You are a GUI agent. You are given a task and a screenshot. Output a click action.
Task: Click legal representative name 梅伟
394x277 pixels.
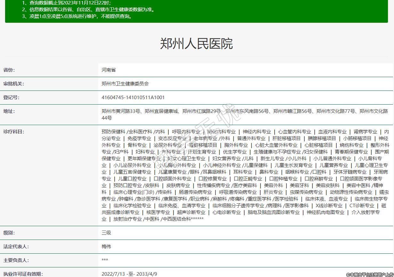pyautogui.click(x=106, y=247)
